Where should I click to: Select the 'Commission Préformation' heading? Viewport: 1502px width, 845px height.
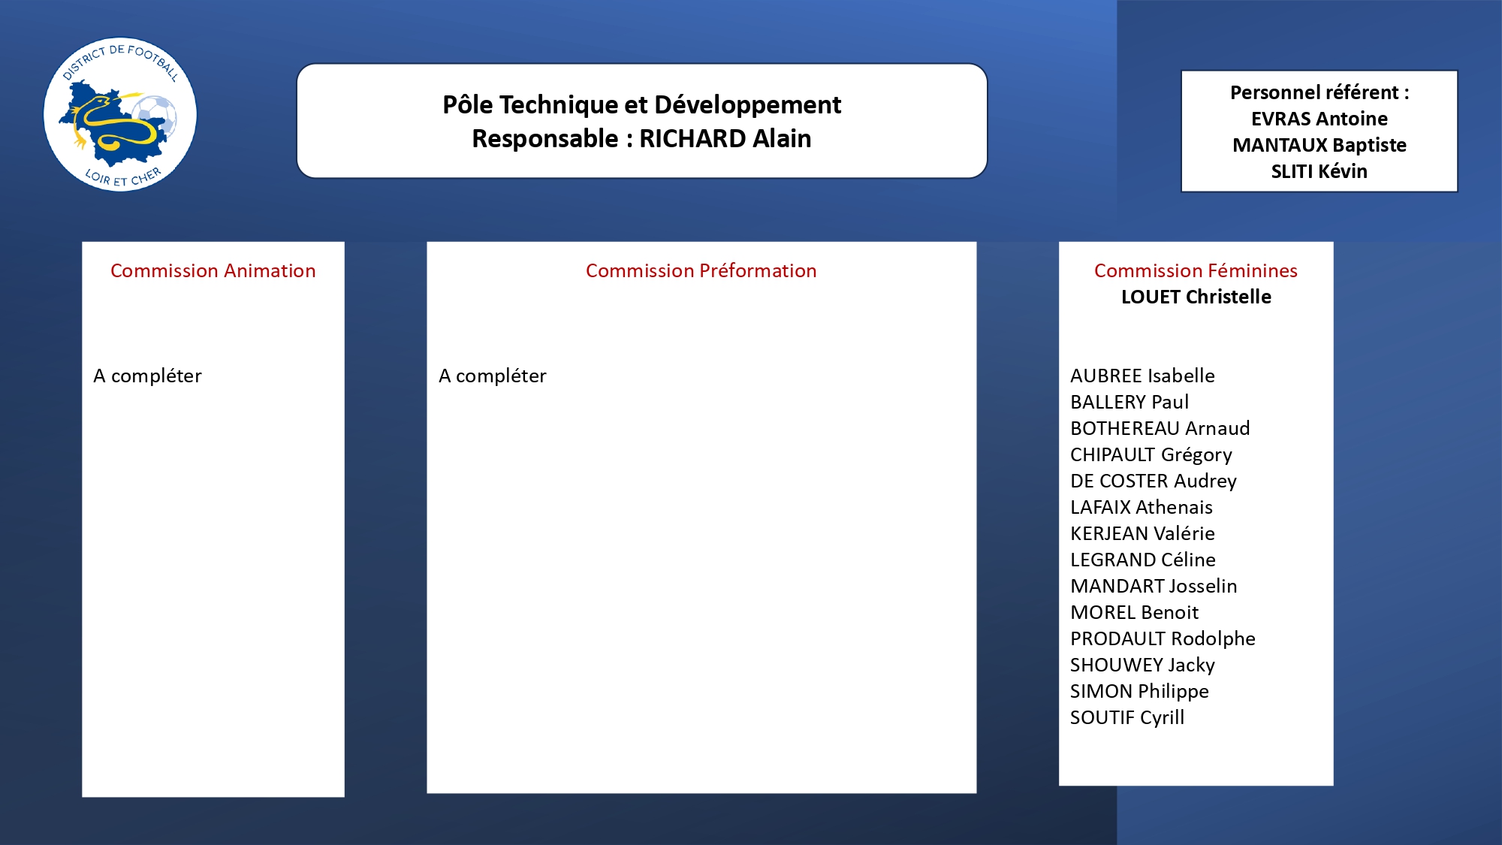(x=701, y=270)
